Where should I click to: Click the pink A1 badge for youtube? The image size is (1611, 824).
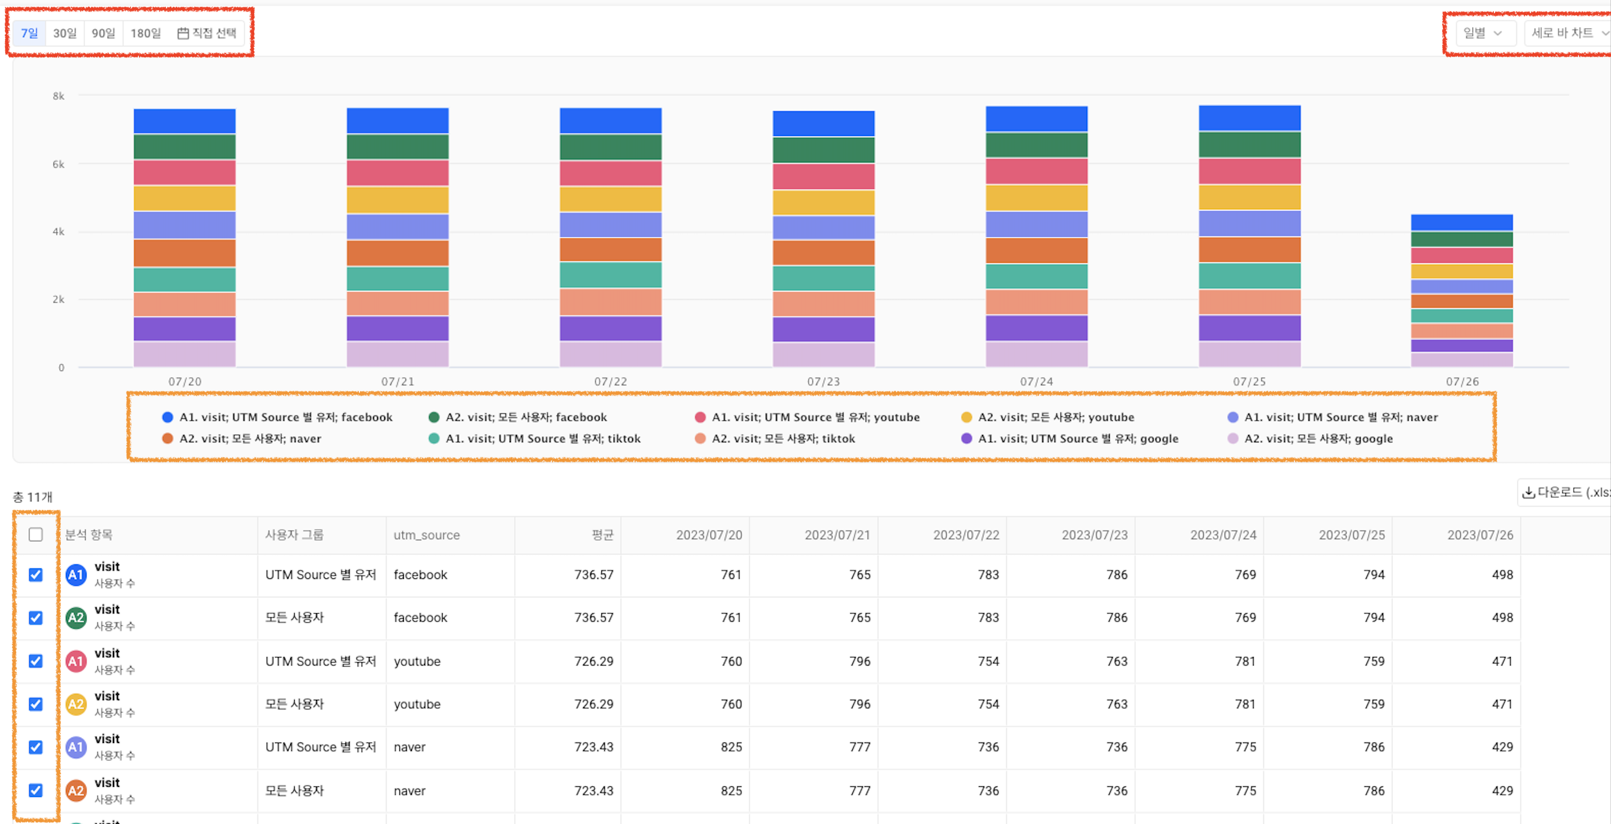click(x=76, y=661)
